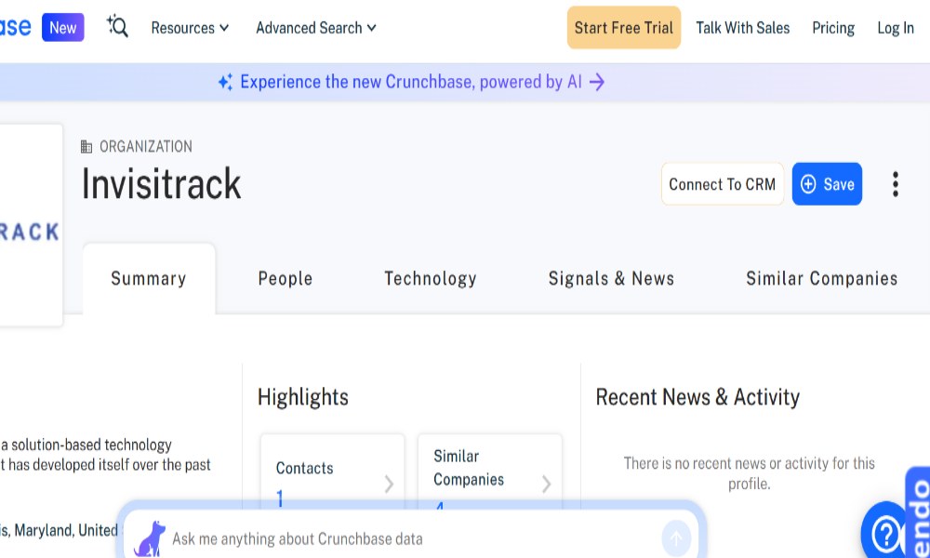The height and width of the screenshot is (558, 930).
Task: Click the organization building icon
Action: coord(86,146)
